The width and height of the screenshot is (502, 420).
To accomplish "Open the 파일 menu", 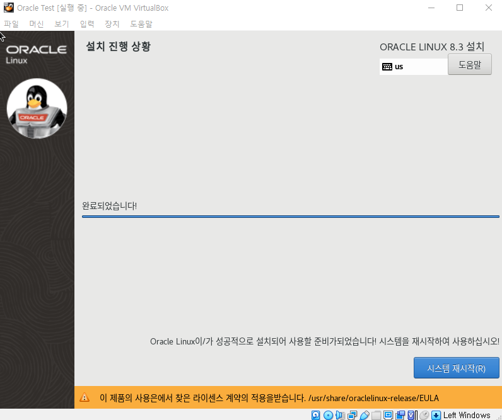I will click(11, 24).
